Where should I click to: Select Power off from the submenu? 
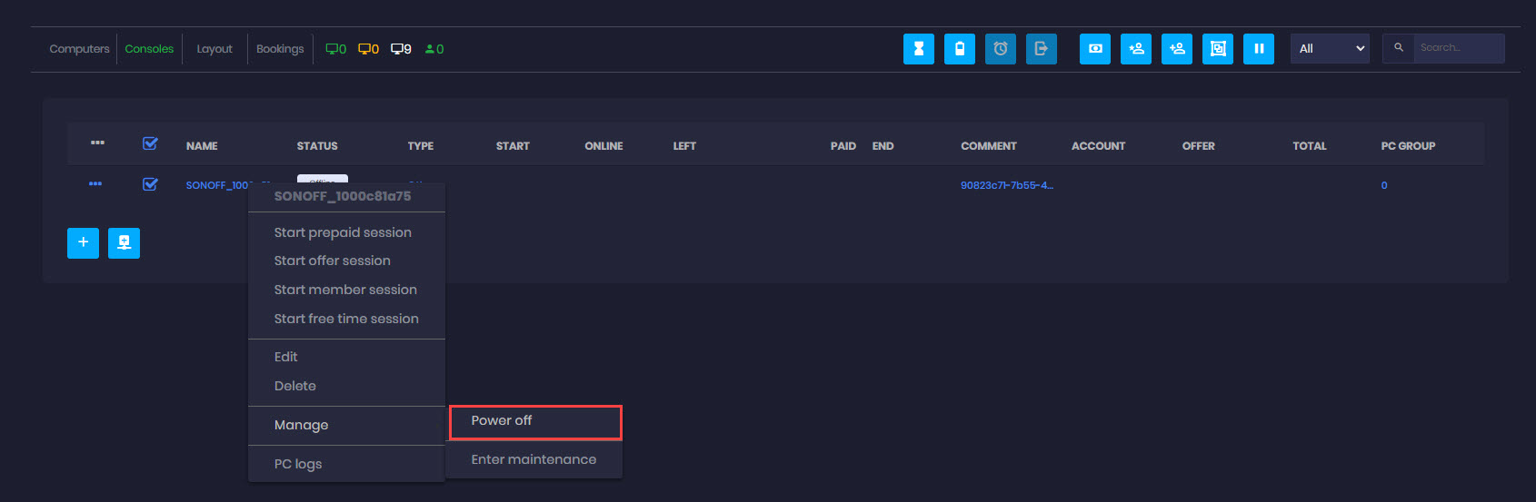click(502, 421)
